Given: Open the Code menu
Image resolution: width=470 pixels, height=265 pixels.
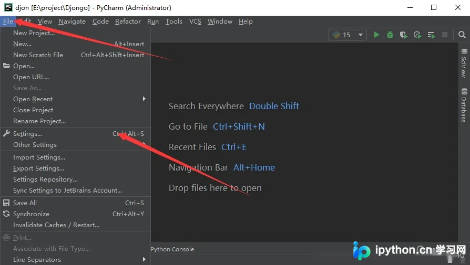Looking at the screenshot, I should coord(100,21).
